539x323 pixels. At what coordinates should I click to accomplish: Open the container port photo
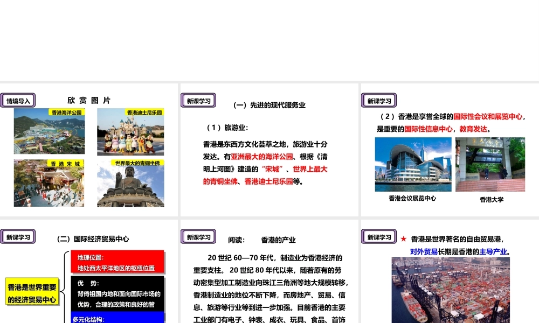(451, 290)
